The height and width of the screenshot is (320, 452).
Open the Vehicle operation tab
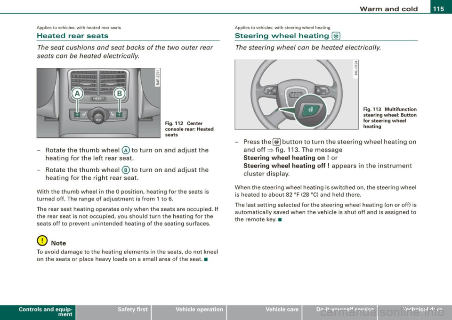pos(189,312)
